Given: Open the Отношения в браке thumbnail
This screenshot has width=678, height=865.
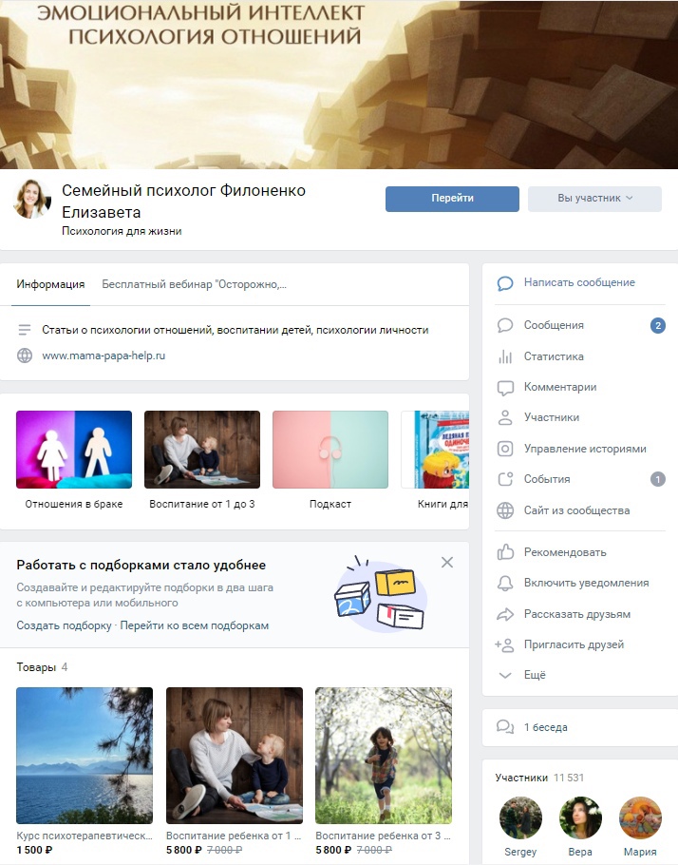Looking at the screenshot, I should (x=74, y=450).
